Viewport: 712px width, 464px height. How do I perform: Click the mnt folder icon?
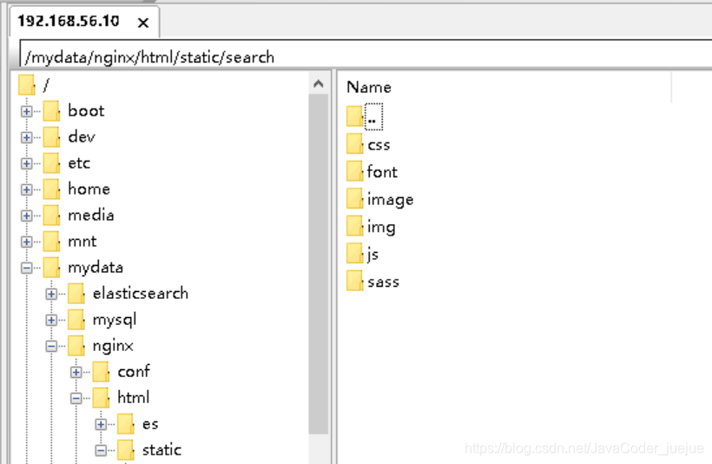click(x=51, y=242)
